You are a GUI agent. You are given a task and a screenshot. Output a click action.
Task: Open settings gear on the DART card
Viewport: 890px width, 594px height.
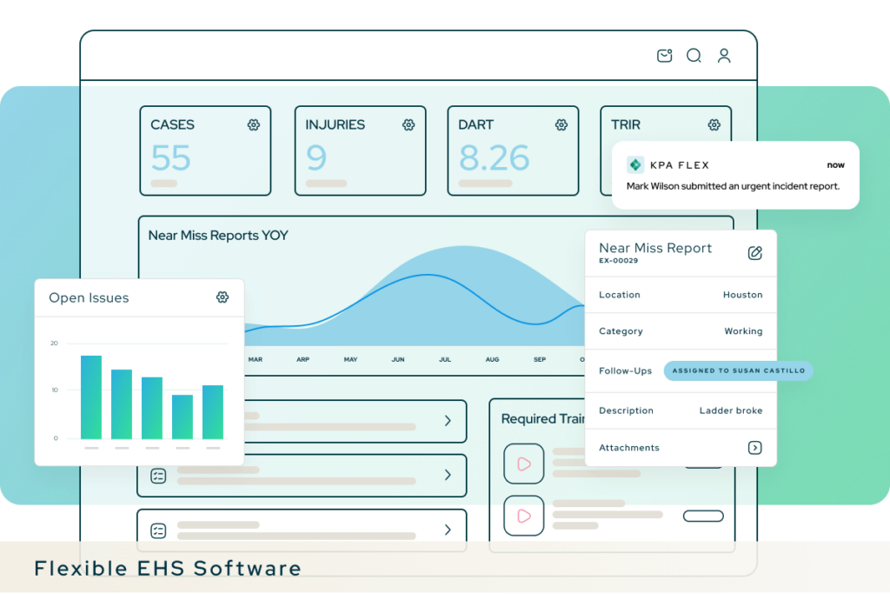point(561,124)
